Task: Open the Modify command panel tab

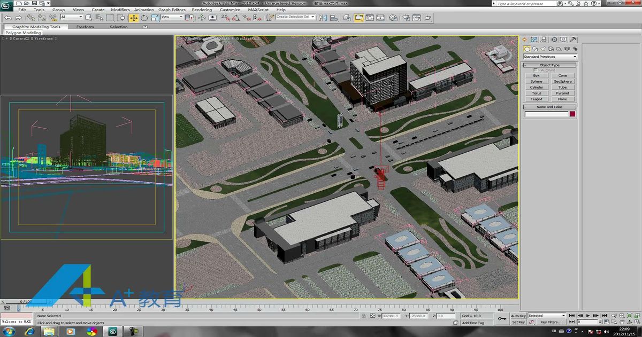Action: 534,40
